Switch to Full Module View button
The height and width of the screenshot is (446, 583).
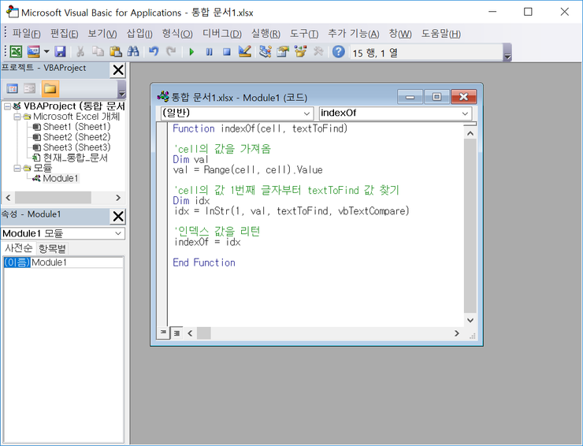176,333
